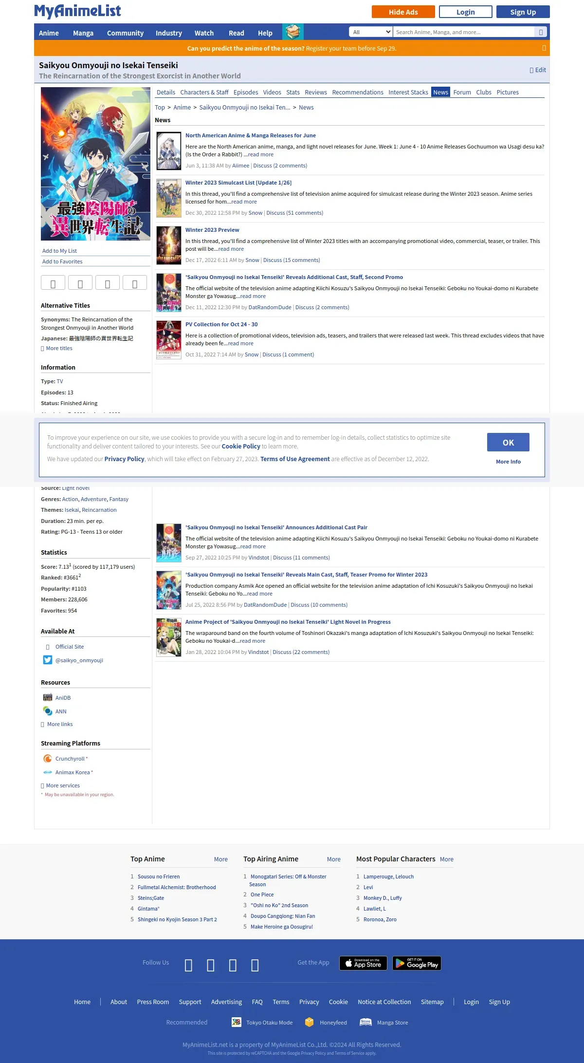The width and height of the screenshot is (584, 1063).
Task: Open the Cookie Policy link
Action: [x=241, y=446]
